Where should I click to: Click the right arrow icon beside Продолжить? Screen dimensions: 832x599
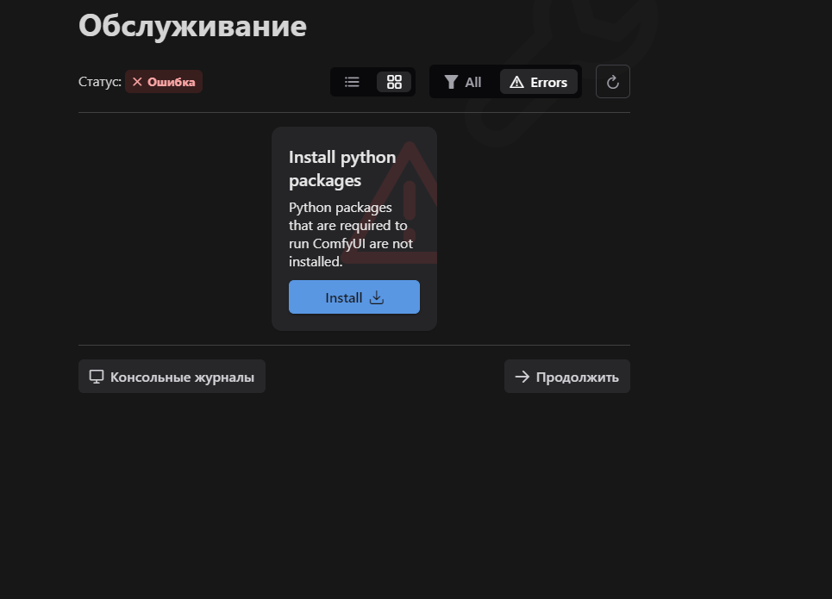click(522, 377)
